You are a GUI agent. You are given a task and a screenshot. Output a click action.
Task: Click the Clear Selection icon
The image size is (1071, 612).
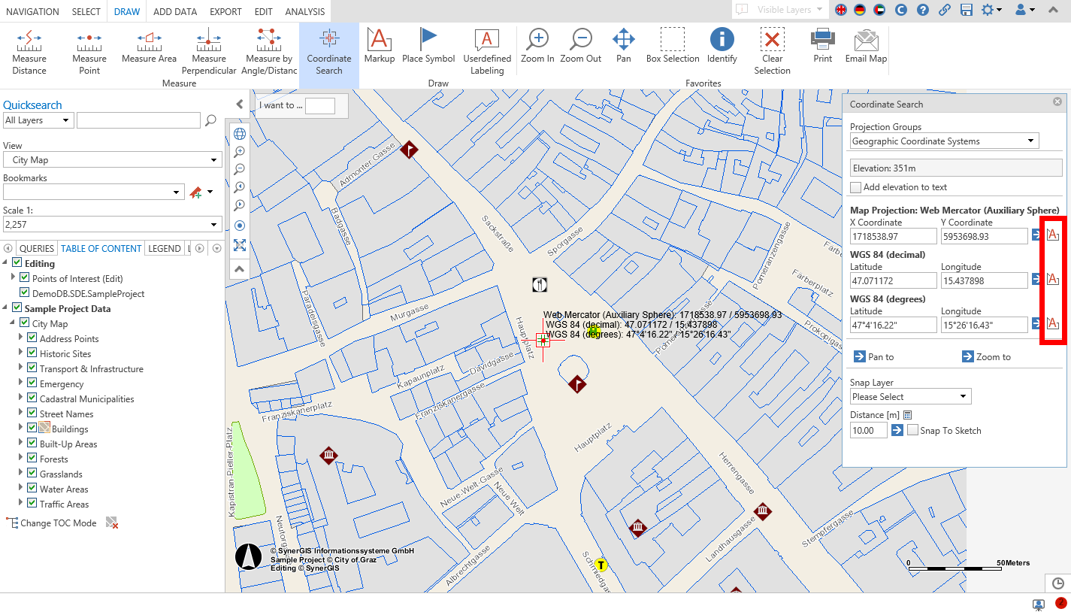tap(772, 49)
